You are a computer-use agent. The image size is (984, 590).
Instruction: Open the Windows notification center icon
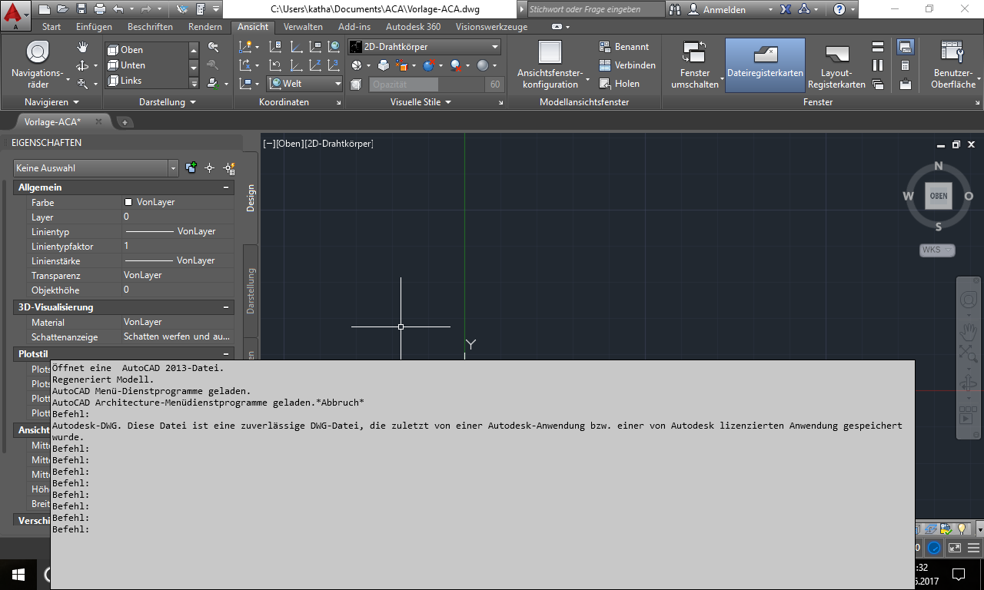click(959, 574)
